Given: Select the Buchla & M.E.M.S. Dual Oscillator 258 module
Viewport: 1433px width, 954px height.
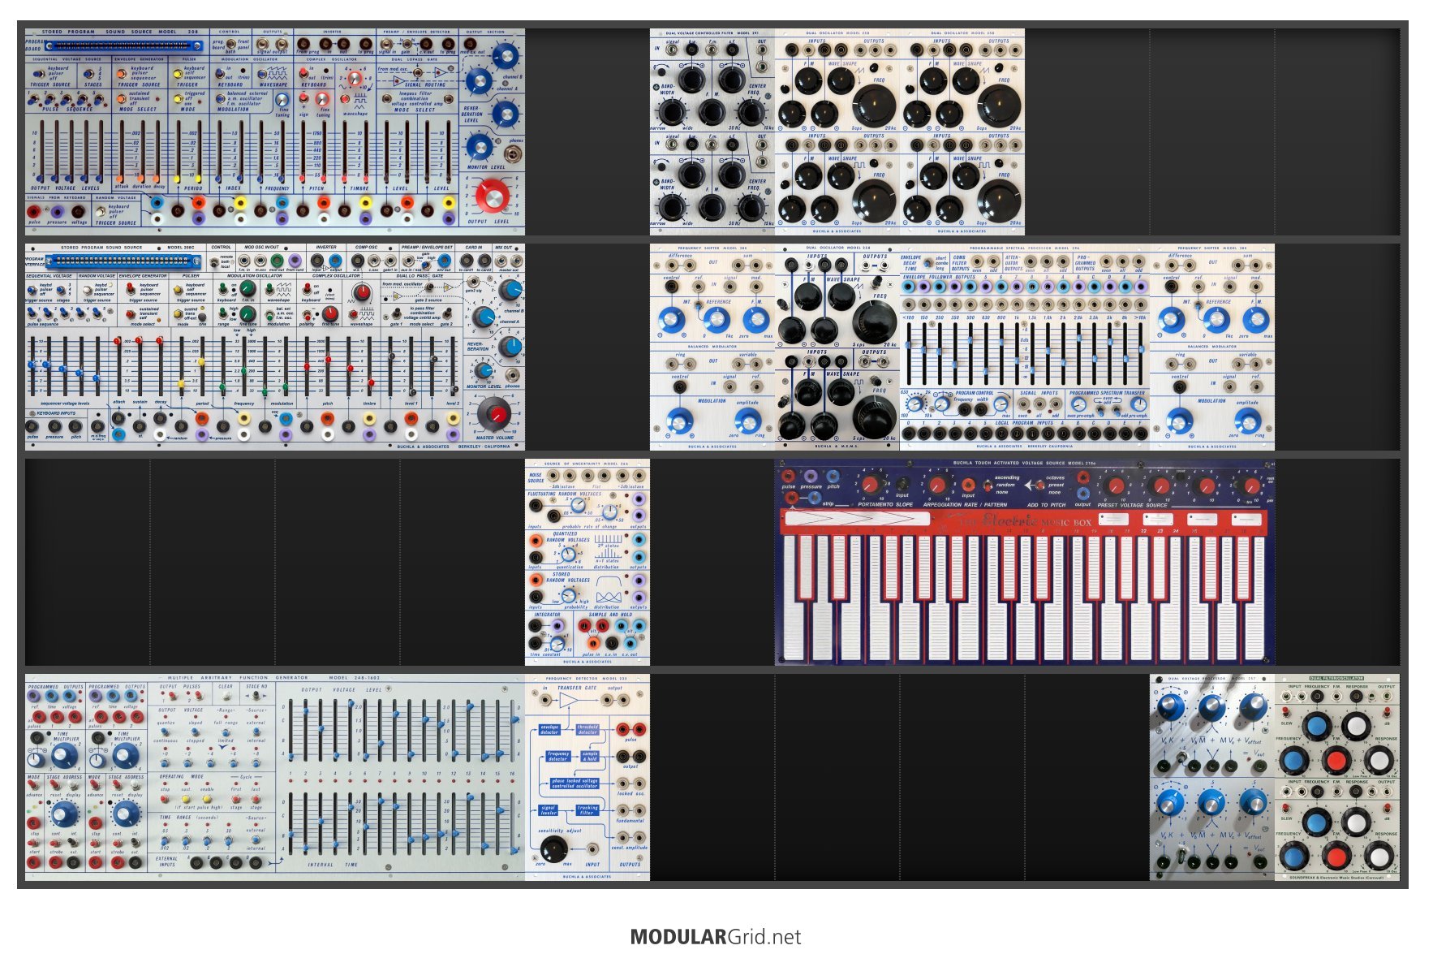Looking at the screenshot, I should point(837,347).
